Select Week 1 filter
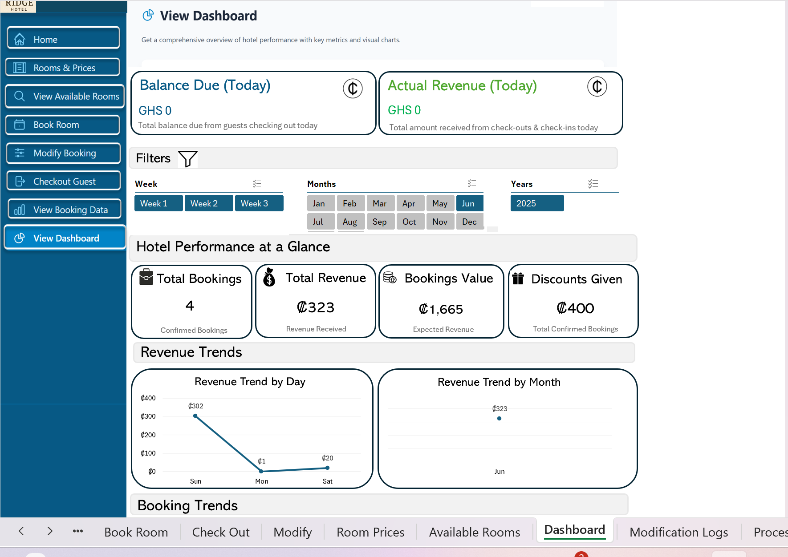788x557 pixels. (x=158, y=203)
